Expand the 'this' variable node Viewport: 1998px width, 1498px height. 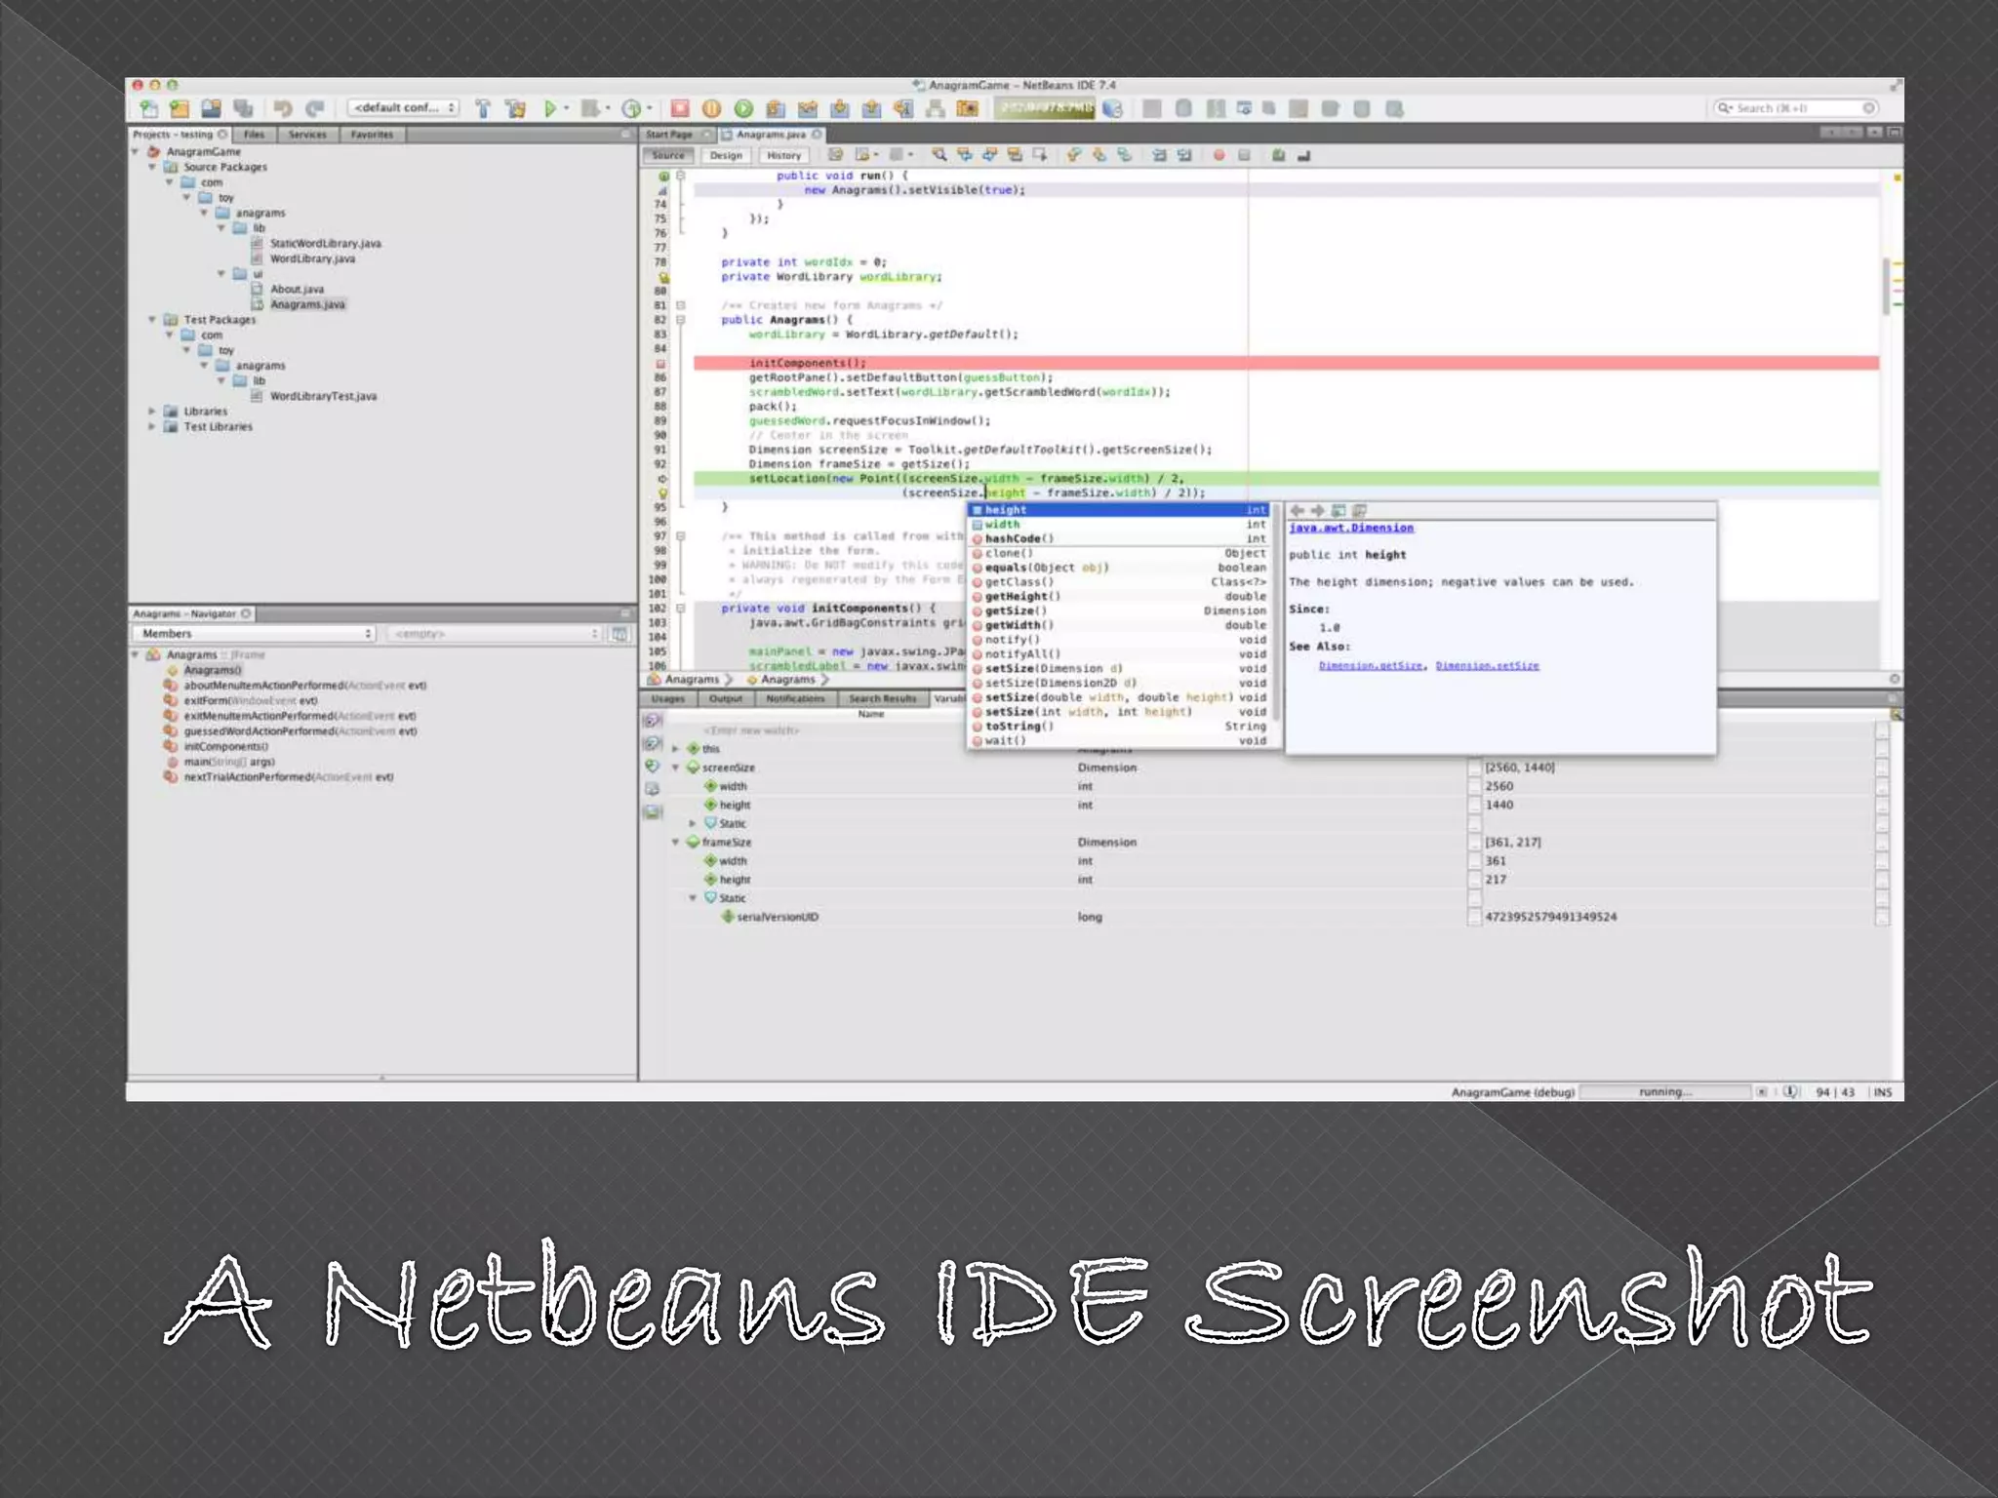pos(675,750)
